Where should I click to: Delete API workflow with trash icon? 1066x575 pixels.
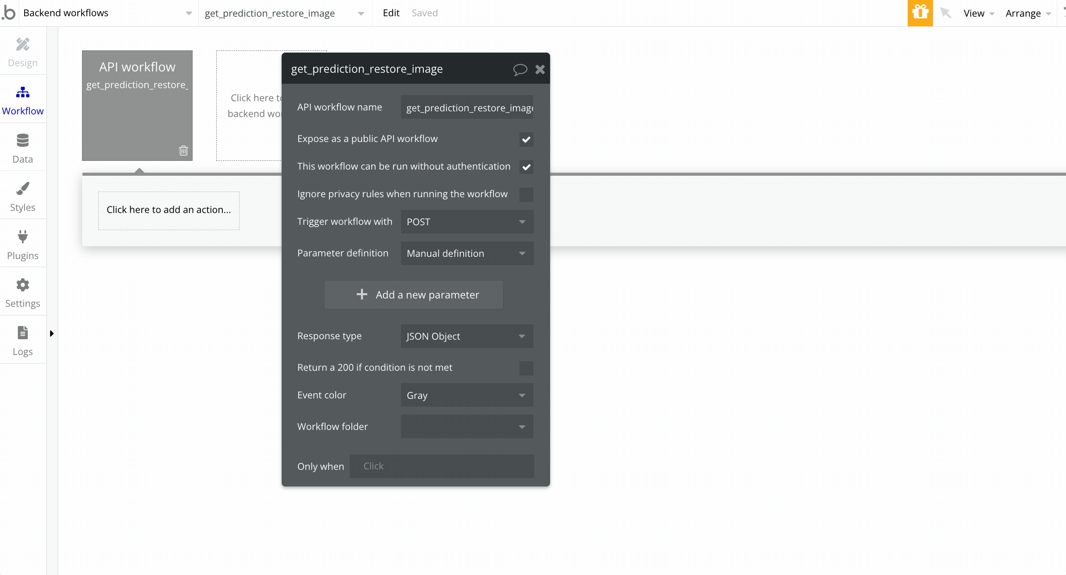pos(183,150)
